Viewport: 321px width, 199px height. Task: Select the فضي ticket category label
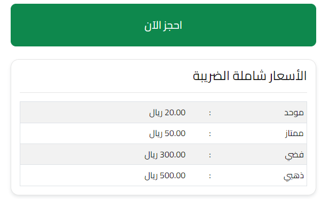(294, 155)
